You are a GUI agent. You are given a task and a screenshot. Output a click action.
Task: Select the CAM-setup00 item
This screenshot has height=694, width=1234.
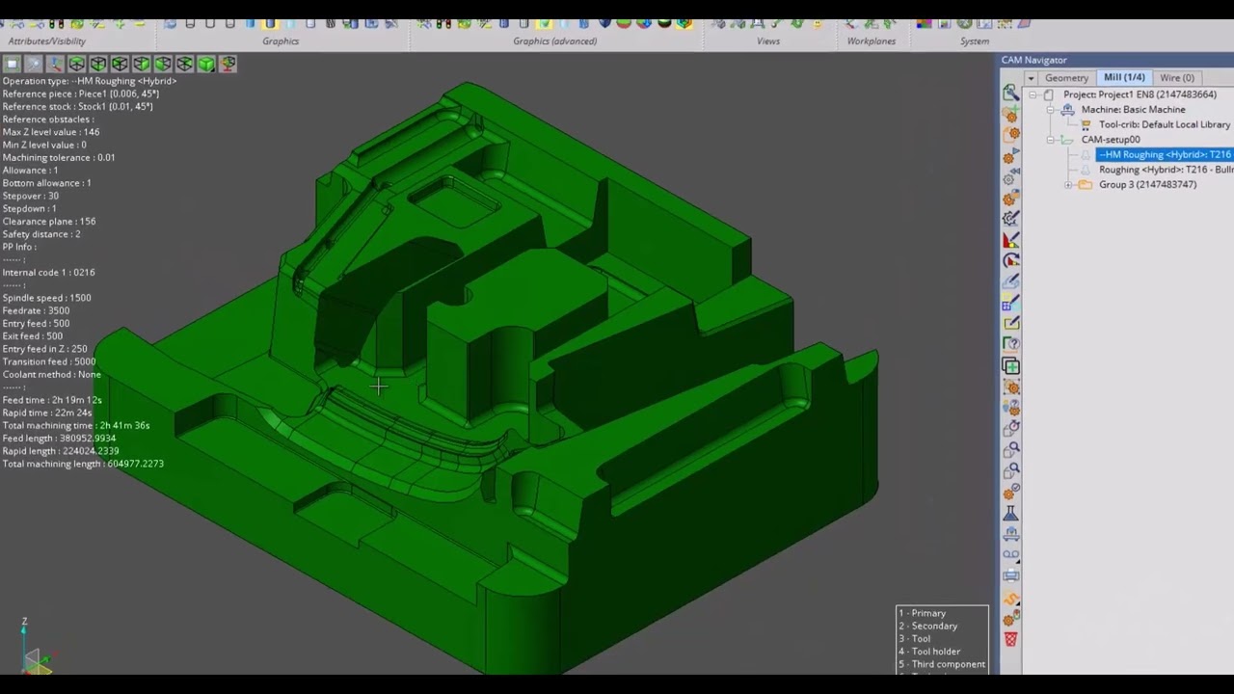(x=1110, y=140)
